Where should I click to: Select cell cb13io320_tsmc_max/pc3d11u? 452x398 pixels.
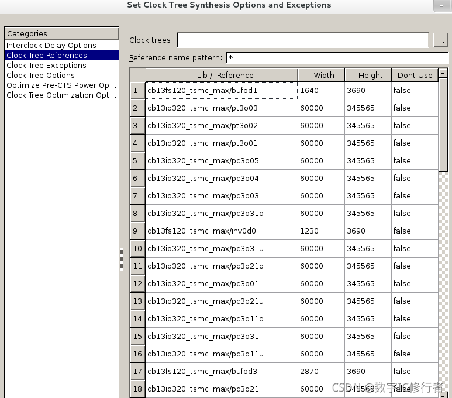coord(222,354)
